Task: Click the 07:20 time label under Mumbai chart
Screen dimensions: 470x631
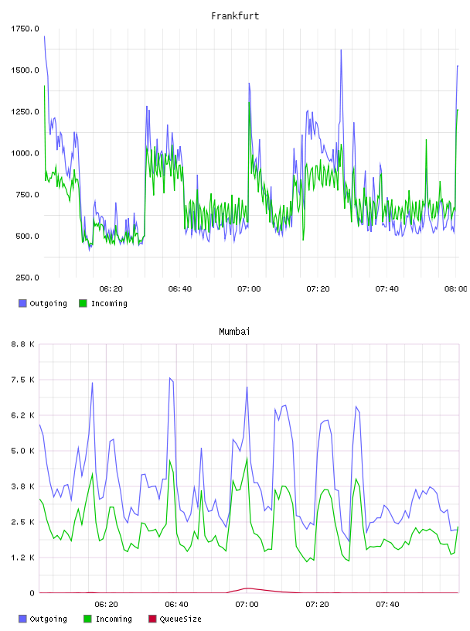Action: (317, 604)
